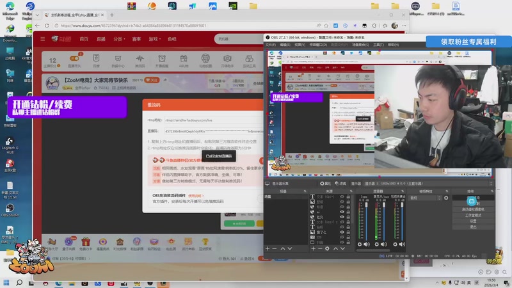Click the 直播码 stream key field
512x288 pixels.
(214, 131)
